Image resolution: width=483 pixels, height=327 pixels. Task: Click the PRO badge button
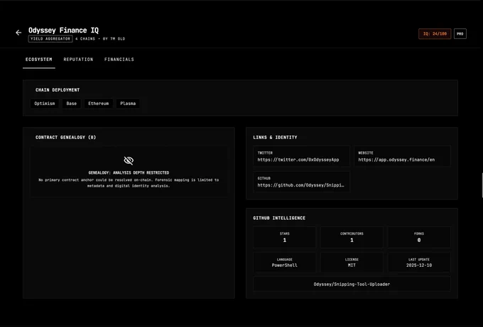(460, 34)
